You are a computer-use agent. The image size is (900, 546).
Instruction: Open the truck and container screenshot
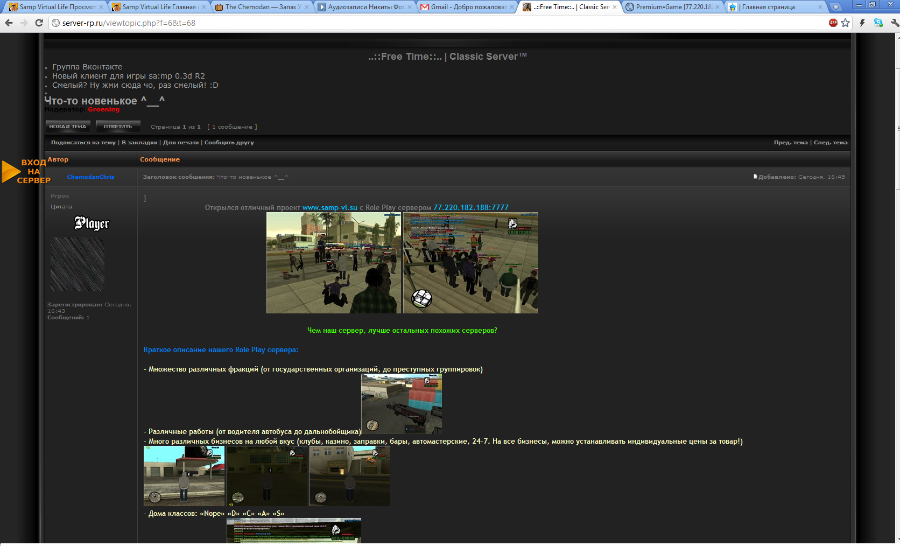tap(402, 404)
